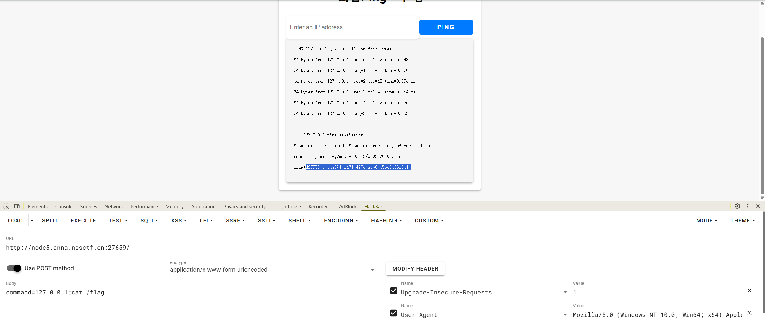The width and height of the screenshot is (765, 324).
Task: Remove the Upgrade-Insecure-Requests header row
Action: (x=749, y=291)
